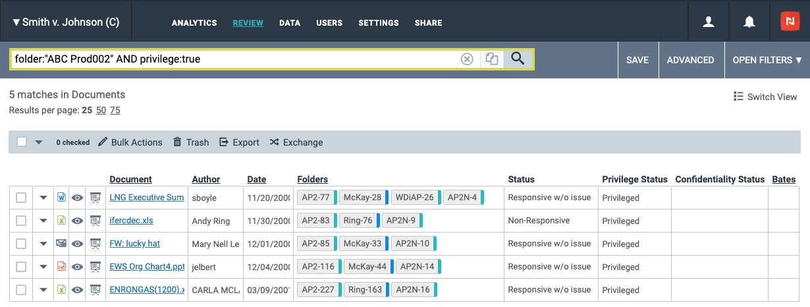Run the search with the magnifier icon
This screenshot has width=810, height=307.
point(518,59)
